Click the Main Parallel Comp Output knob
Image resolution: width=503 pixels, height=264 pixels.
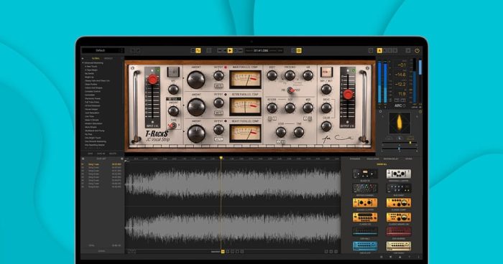218,75
